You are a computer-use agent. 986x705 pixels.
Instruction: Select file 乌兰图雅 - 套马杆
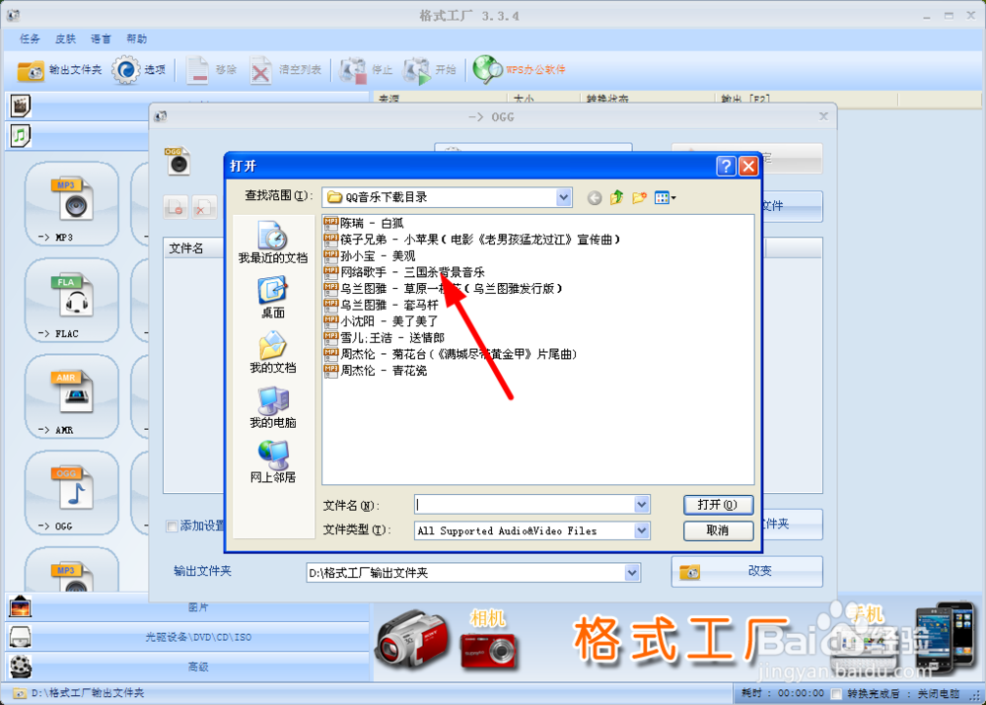381,305
